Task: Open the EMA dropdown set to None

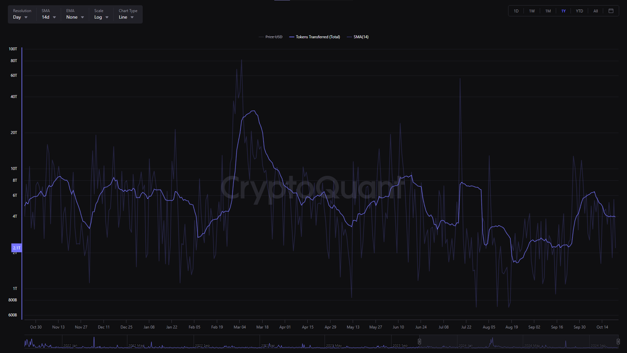Action: pos(75,14)
